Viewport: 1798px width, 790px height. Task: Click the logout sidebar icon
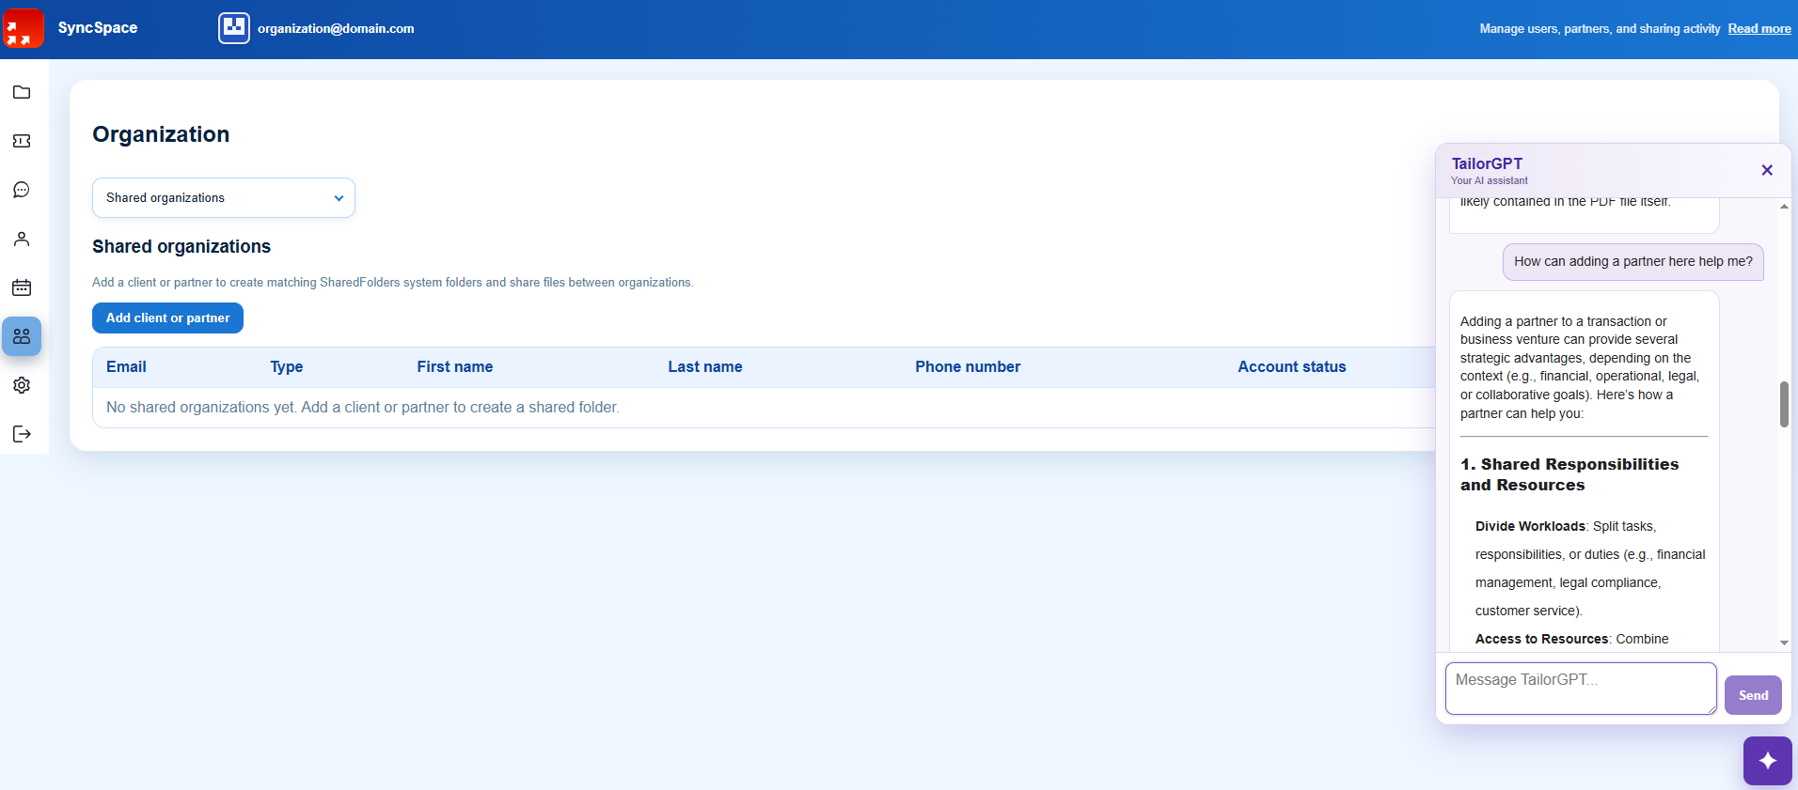[x=22, y=434]
